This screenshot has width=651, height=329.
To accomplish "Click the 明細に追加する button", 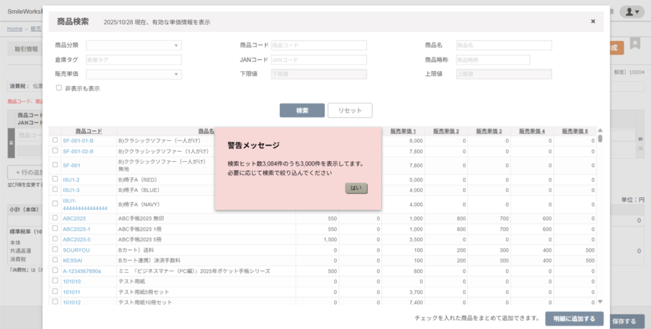I will [x=574, y=318].
